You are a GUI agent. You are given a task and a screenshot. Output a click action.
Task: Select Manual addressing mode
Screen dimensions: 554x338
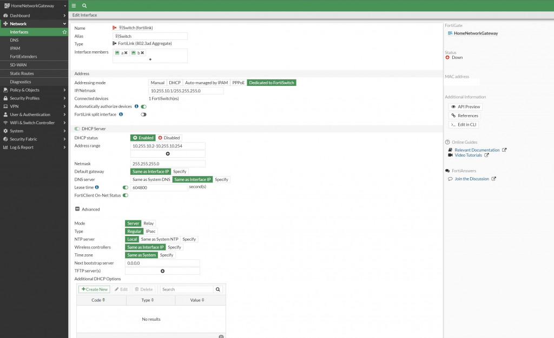pos(157,83)
